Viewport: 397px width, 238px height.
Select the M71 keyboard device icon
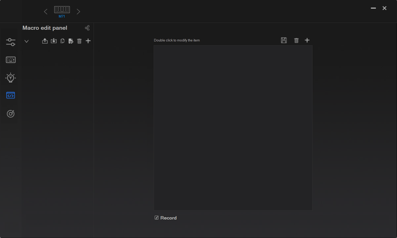pyautogui.click(x=62, y=12)
